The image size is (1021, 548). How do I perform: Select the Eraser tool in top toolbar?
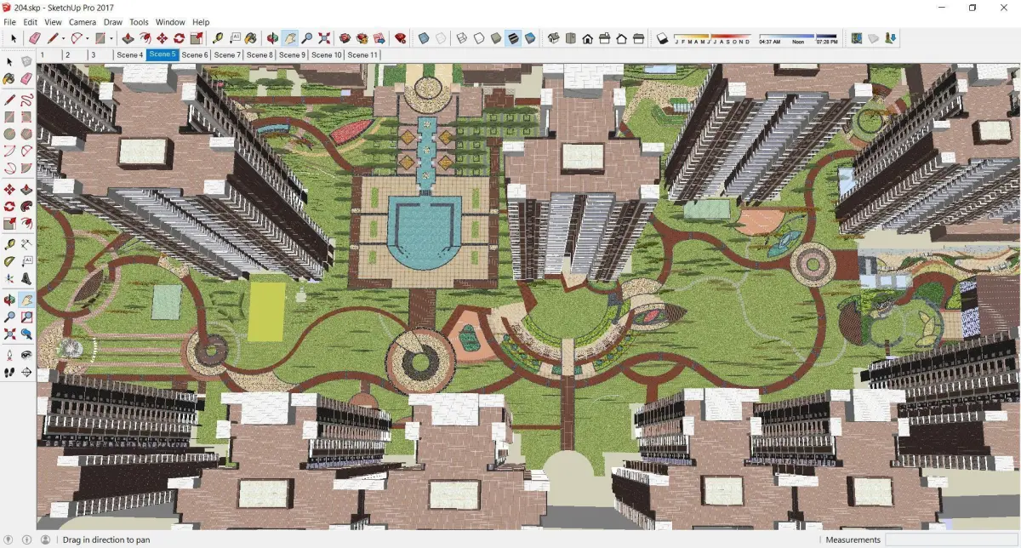pyautogui.click(x=34, y=38)
